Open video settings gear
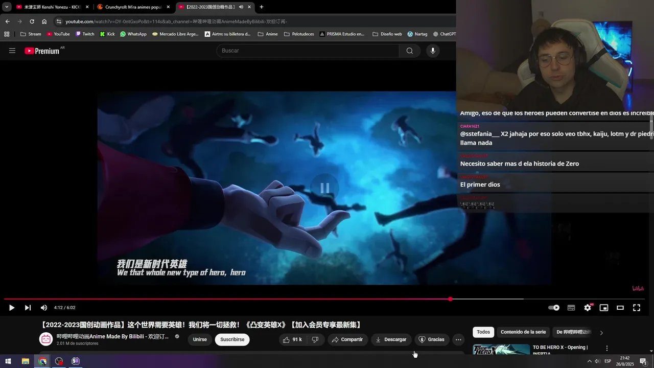Screen dimensions: 654x368 588,308
